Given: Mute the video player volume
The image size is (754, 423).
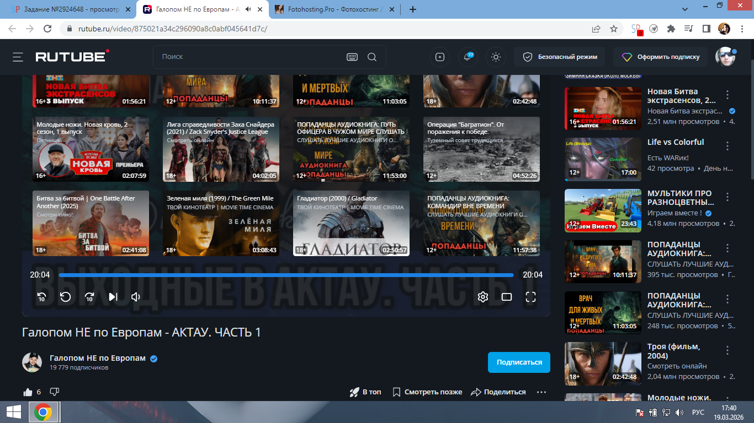Looking at the screenshot, I should point(136,297).
